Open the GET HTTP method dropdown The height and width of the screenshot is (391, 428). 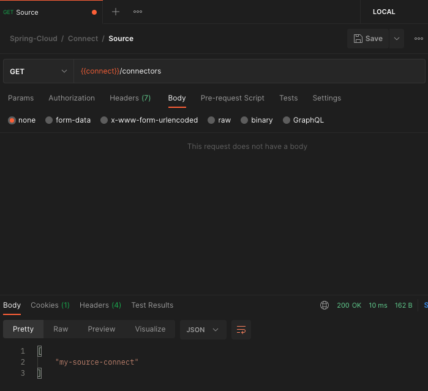[x=39, y=71]
